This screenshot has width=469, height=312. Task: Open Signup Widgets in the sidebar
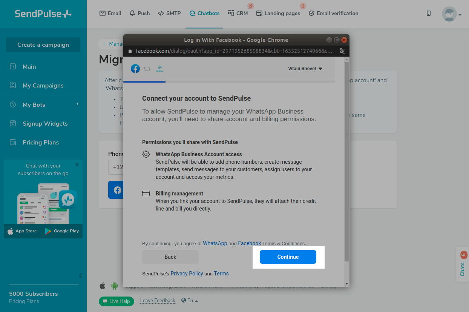pyautogui.click(x=45, y=124)
